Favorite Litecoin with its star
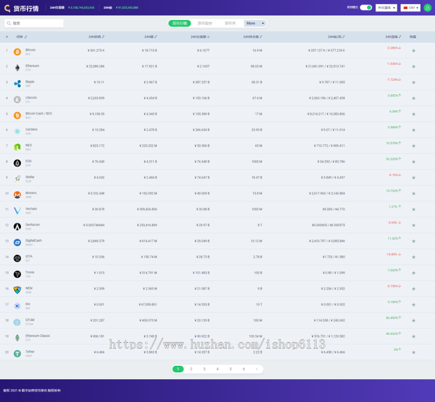 click(413, 98)
